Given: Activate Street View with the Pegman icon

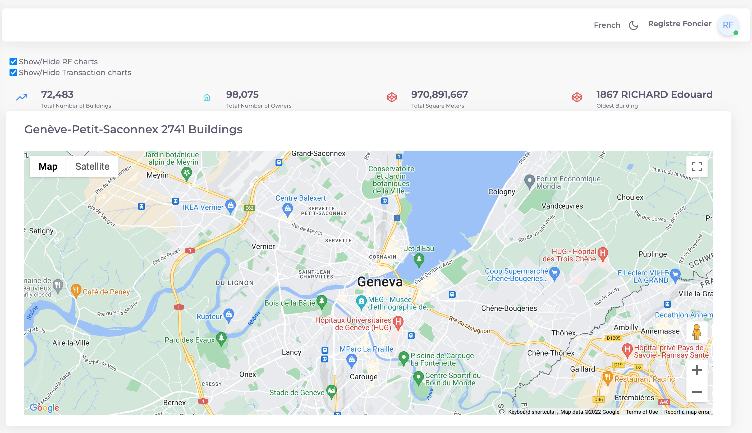Looking at the screenshot, I should (x=697, y=332).
